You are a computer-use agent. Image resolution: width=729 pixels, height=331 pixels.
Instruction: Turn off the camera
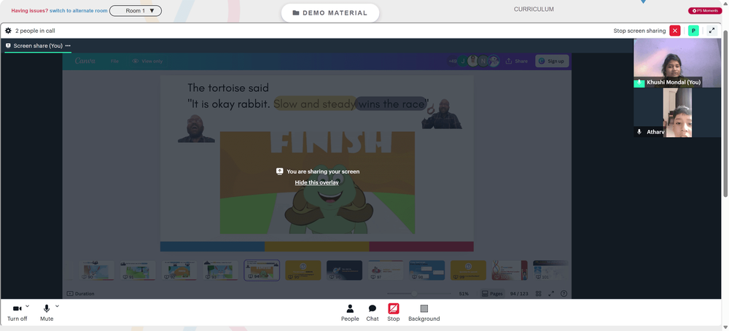[17, 313]
